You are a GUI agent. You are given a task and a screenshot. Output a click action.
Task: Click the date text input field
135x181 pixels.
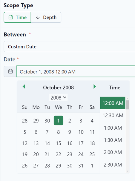coord(76,71)
